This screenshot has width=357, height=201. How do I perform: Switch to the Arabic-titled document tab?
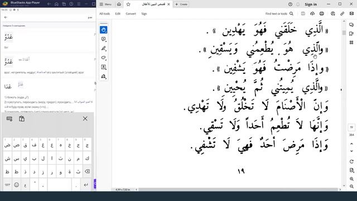click(153, 4)
